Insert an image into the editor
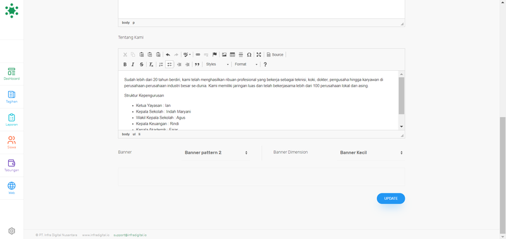506x239 pixels. [224, 55]
